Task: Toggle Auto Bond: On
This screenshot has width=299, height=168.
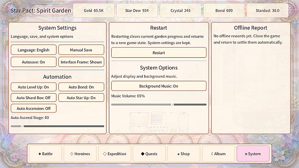Action: point(81,87)
